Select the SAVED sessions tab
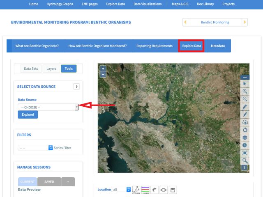 coord(49,182)
